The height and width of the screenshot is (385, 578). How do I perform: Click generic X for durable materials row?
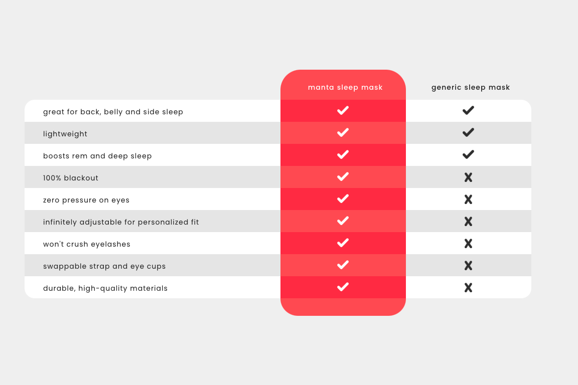tap(468, 288)
